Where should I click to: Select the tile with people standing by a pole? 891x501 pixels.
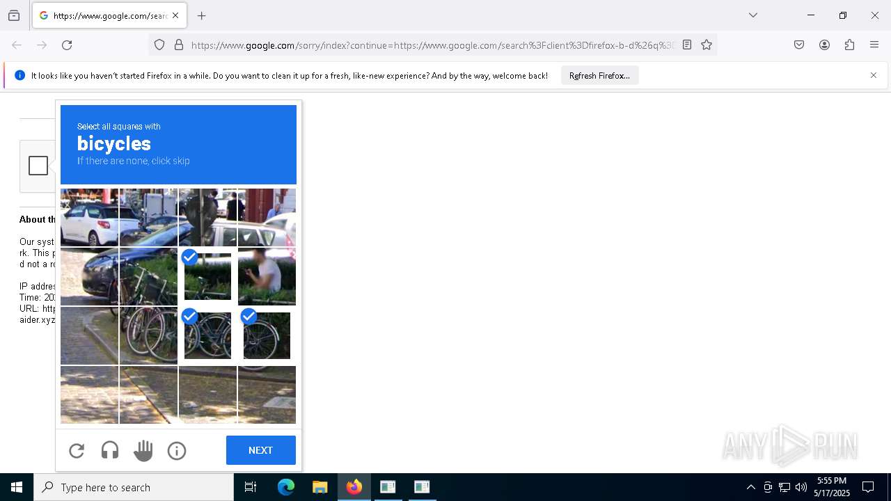coord(207,217)
